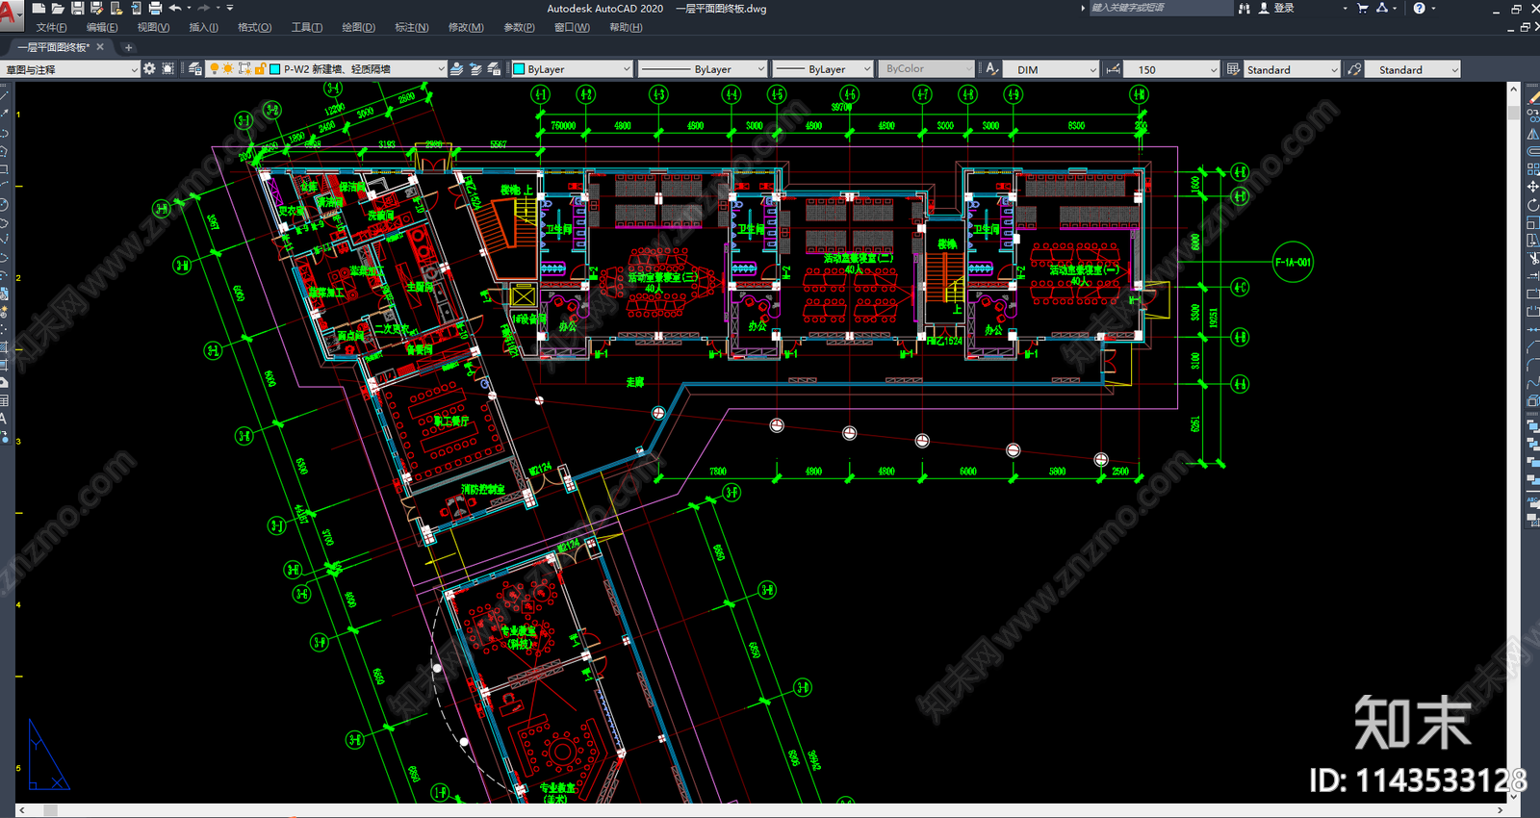Select the Trim scissors tool
This screenshot has height=818, width=1540.
point(1532,258)
